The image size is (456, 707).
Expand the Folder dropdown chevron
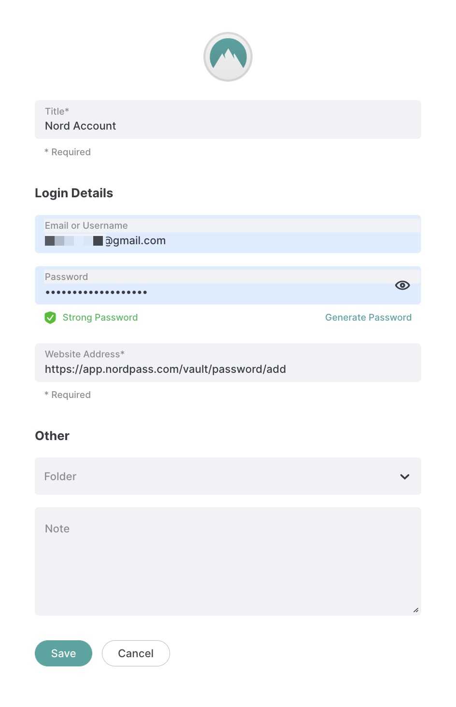point(405,476)
